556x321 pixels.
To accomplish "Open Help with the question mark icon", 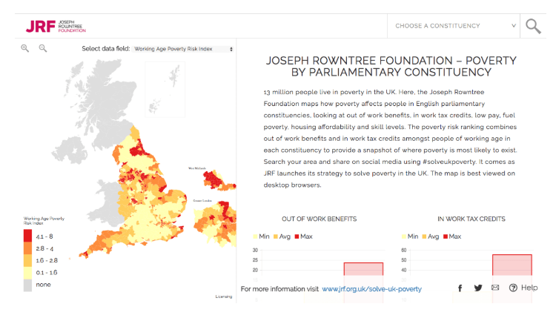I will (x=523, y=288).
